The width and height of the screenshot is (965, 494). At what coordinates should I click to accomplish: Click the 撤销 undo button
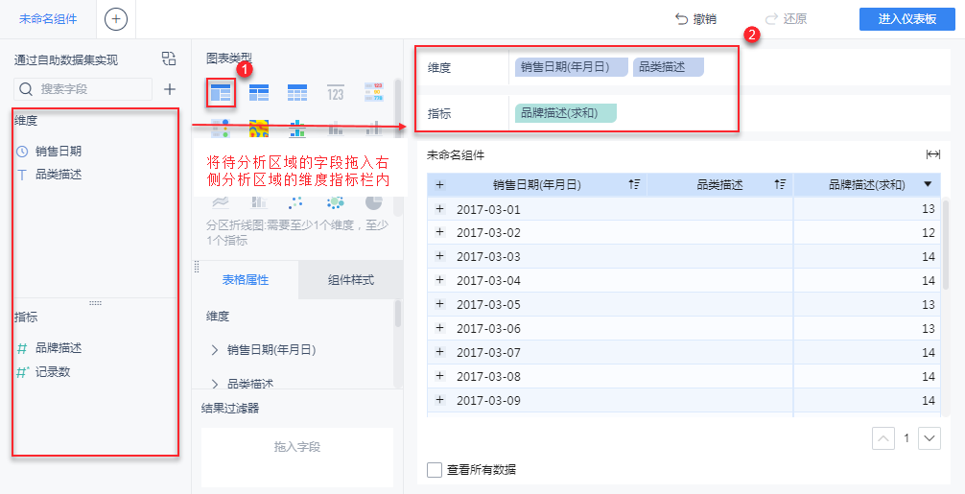695,19
